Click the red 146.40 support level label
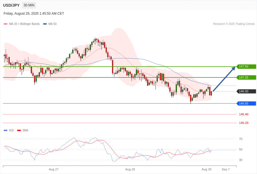This screenshot has height=174, width=257. [243, 114]
